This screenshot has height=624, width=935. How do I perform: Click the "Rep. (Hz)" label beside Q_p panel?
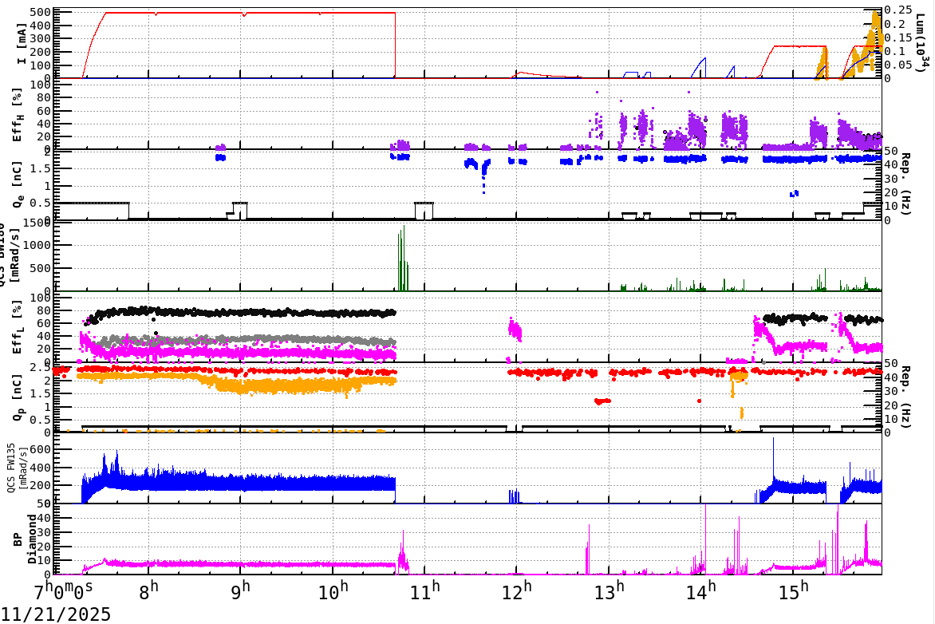point(905,397)
